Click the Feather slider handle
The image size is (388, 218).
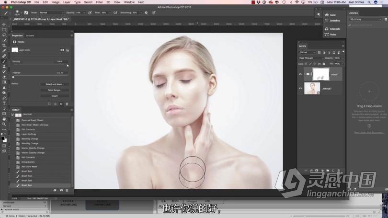point(13,77)
